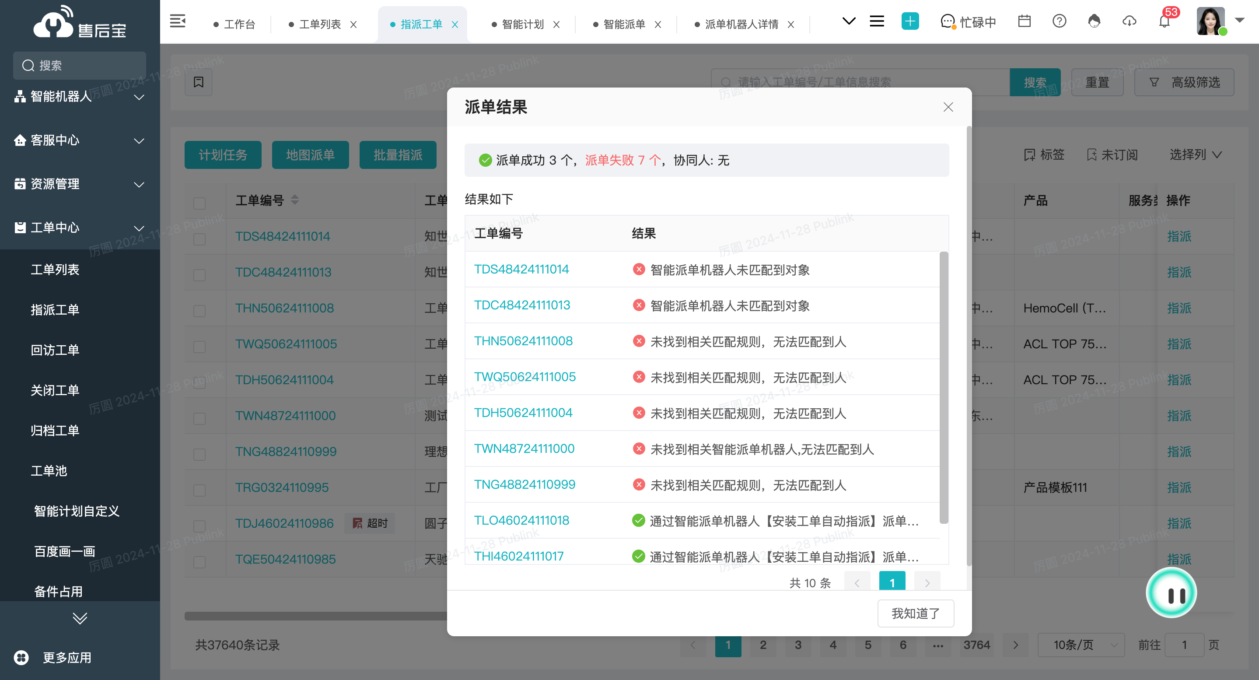Click the 我知道了 button
The height and width of the screenshot is (680, 1259).
[x=916, y=613]
